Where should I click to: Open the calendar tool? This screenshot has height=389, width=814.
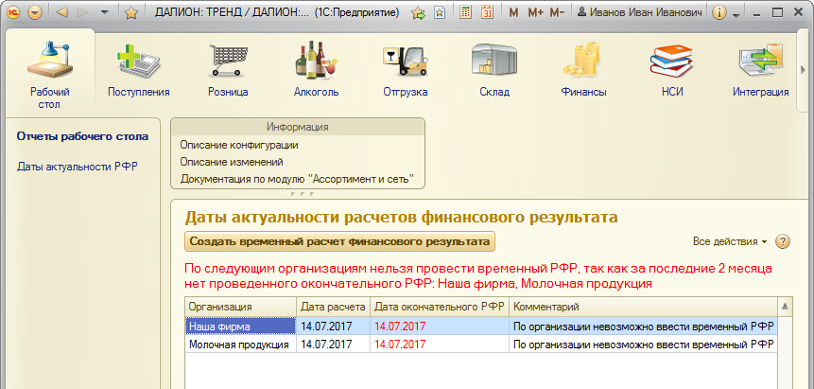(x=487, y=13)
